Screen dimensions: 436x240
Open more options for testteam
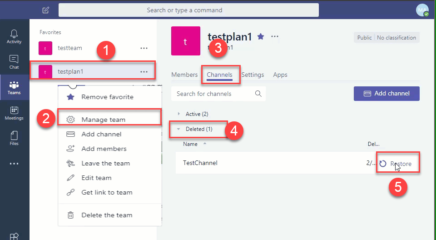tap(144, 48)
